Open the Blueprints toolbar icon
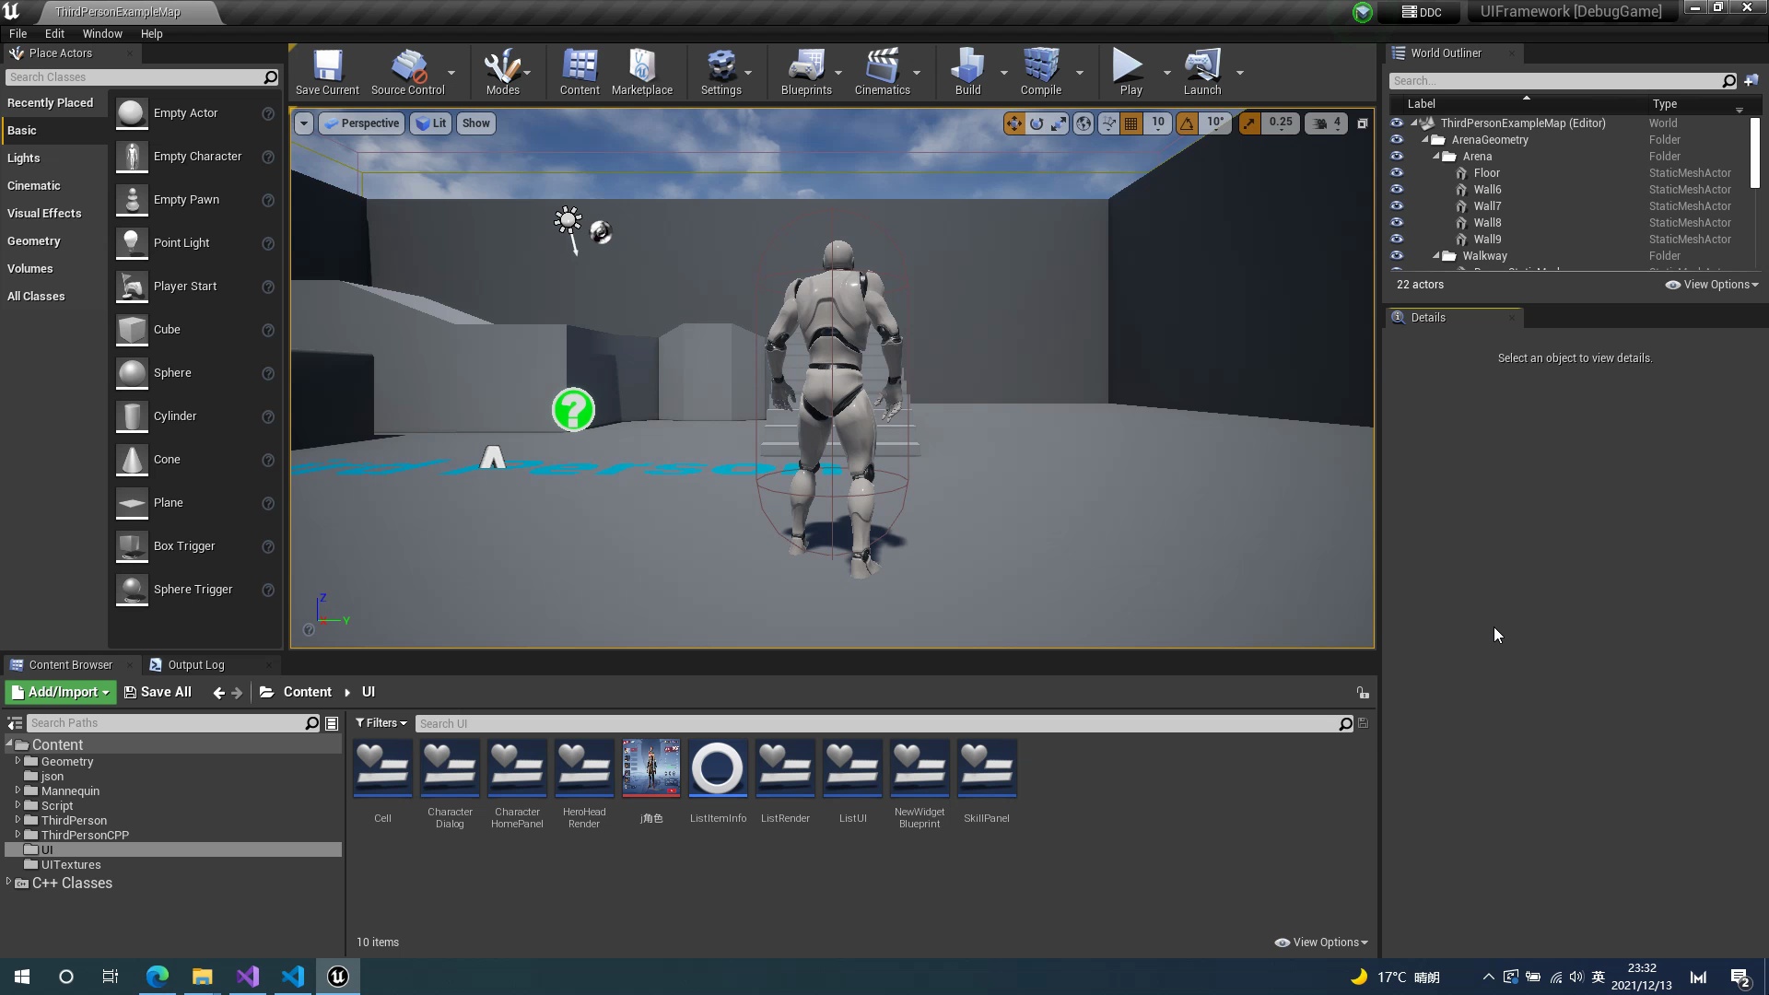1769x995 pixels. pos(806,72)
